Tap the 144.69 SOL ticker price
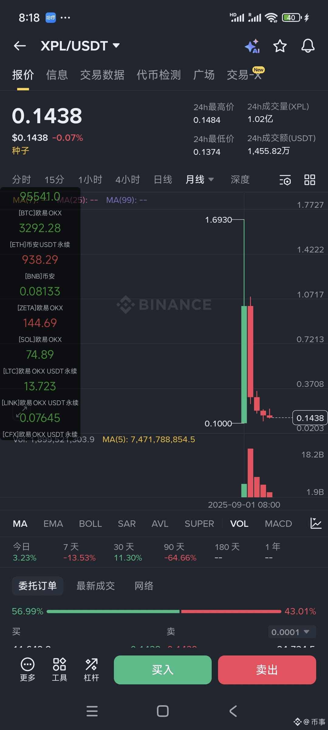 point(40,323)
